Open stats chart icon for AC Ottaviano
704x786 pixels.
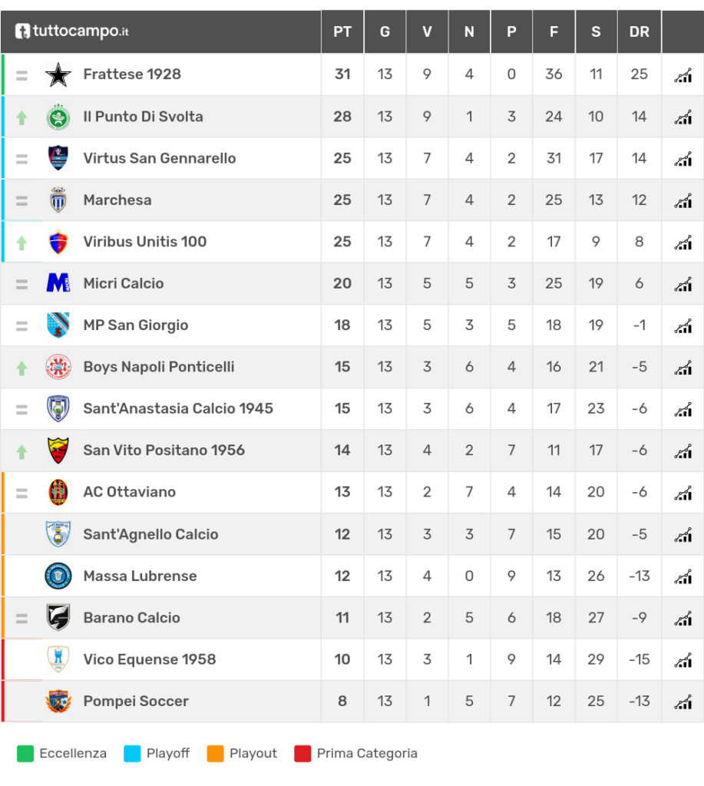point(683,494)
